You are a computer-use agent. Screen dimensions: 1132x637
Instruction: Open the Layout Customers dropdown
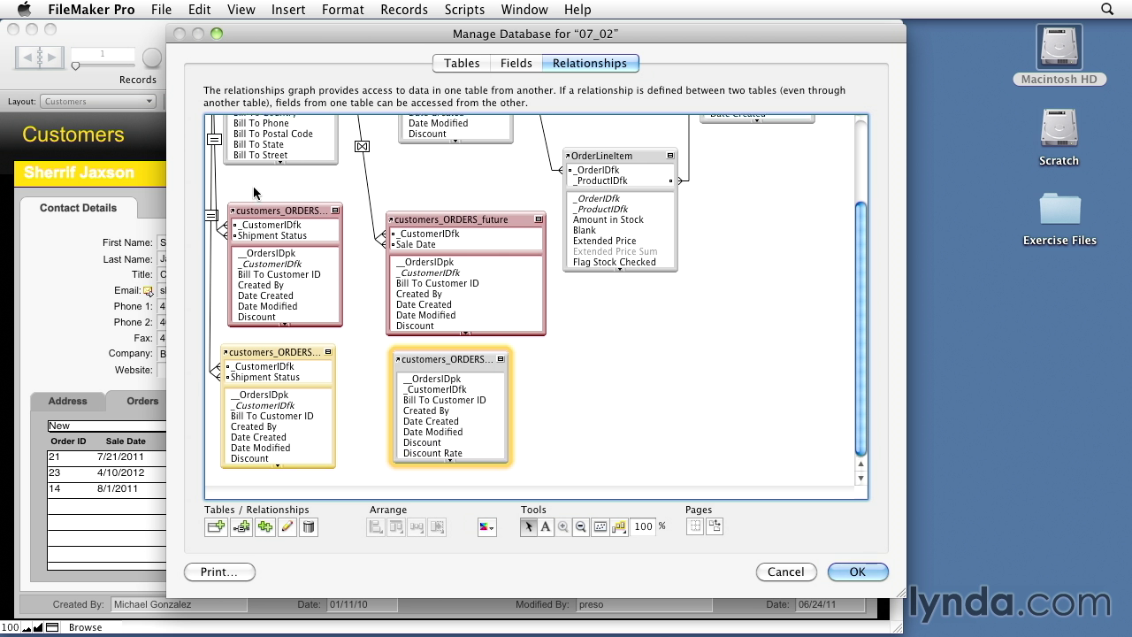(98, 101)
